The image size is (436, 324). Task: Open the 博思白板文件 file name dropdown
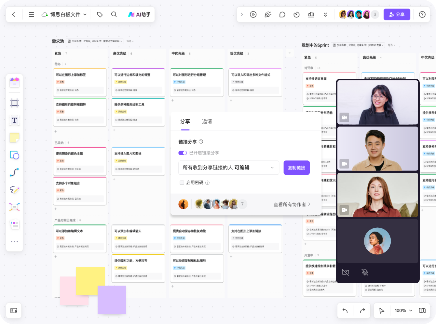point(64,14)
